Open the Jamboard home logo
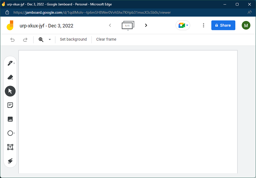The image size is (256, 178). 10,25
